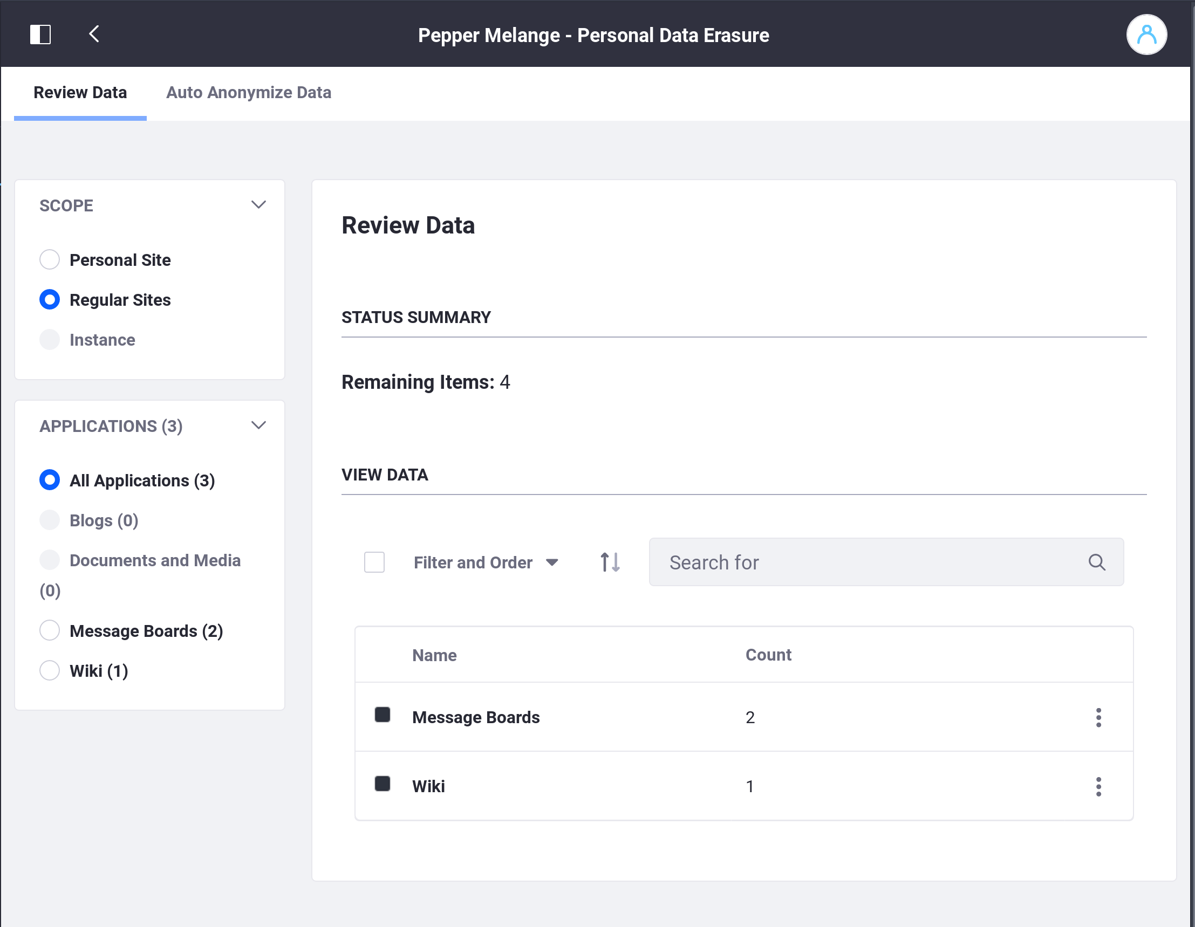Choose the Blogs (0) option
The width and height of the screenshot is (1195, 927).
50,519
